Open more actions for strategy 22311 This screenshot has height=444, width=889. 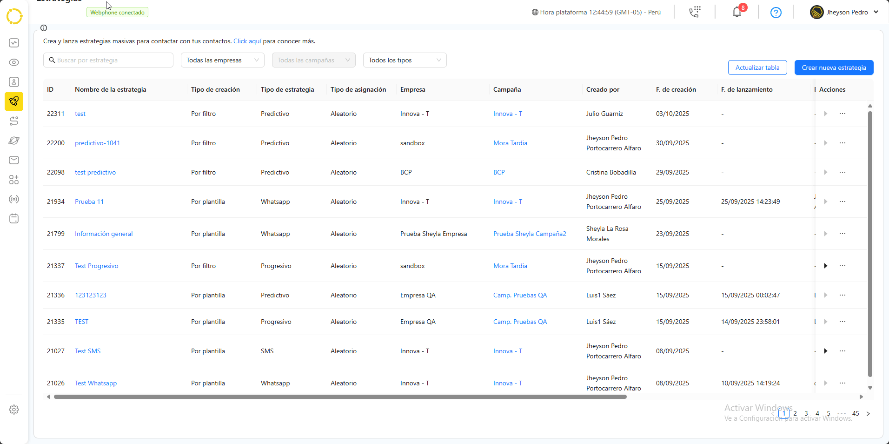(x=842, y=114)
